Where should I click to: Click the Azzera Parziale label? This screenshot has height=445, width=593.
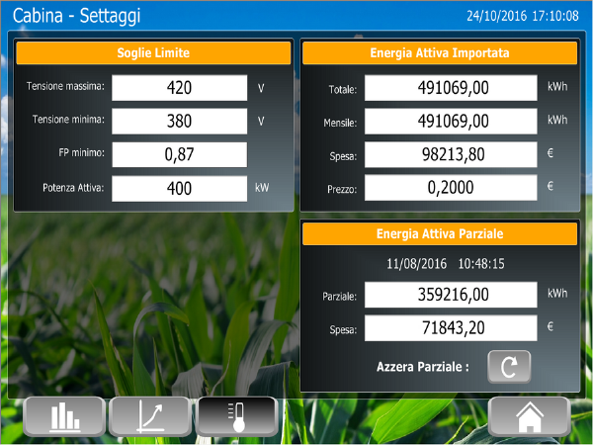423,367
